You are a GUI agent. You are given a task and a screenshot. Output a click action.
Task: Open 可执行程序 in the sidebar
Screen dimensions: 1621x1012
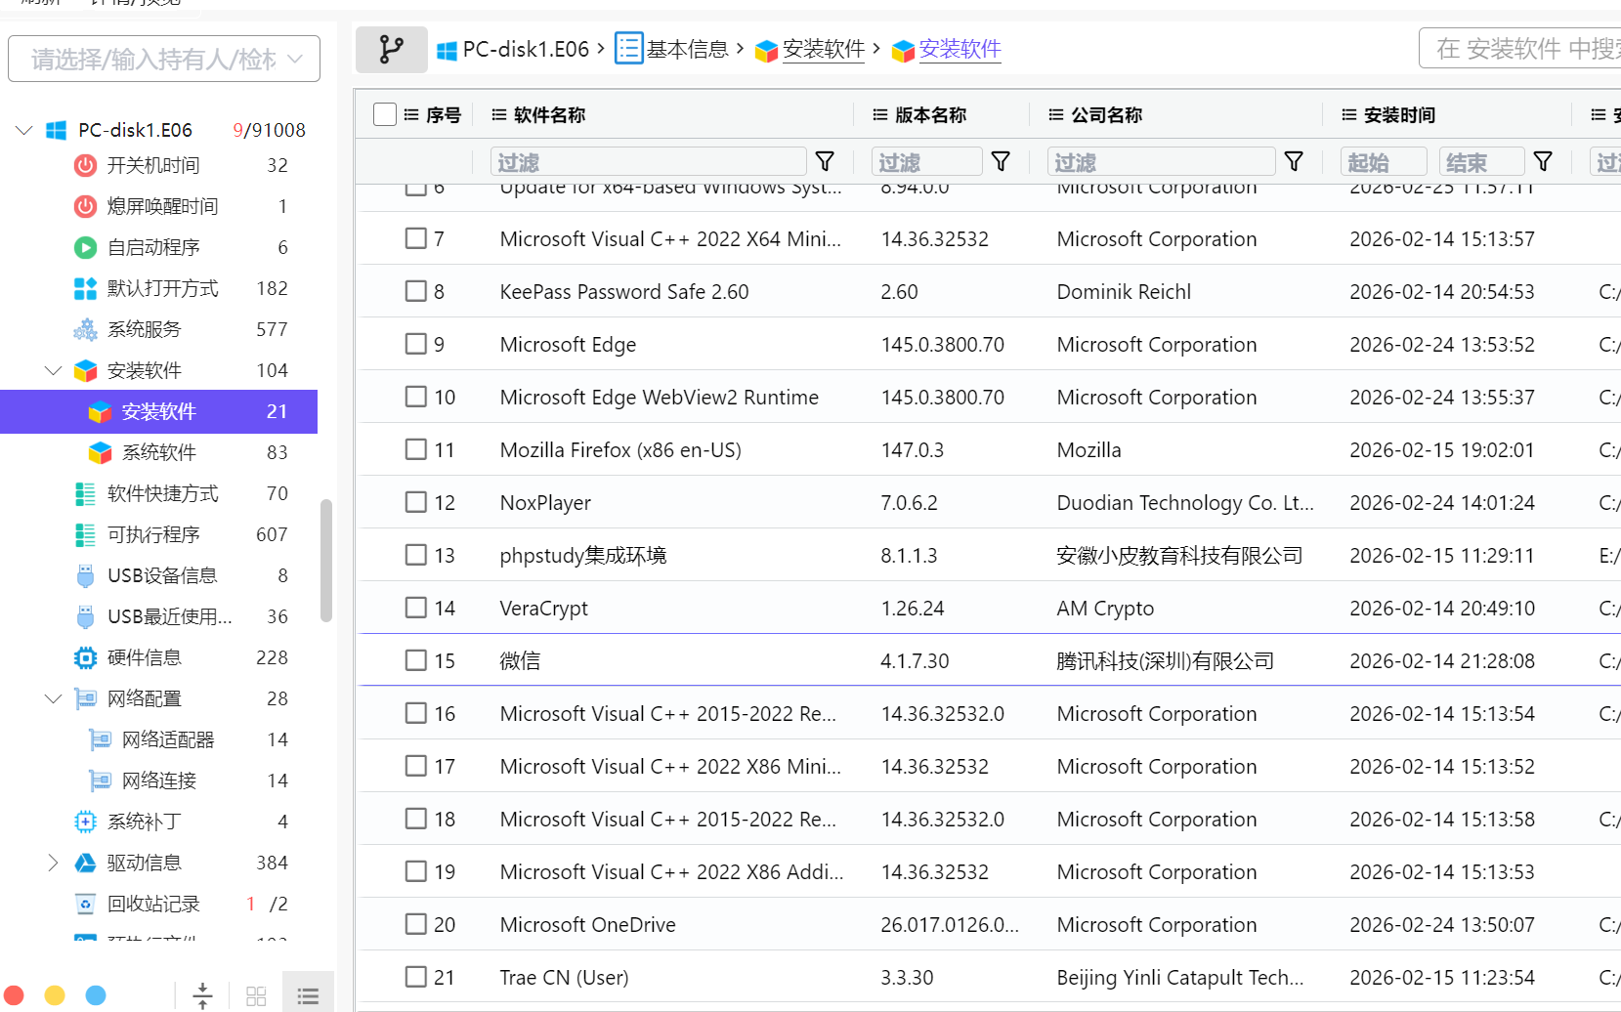[153, 534]
